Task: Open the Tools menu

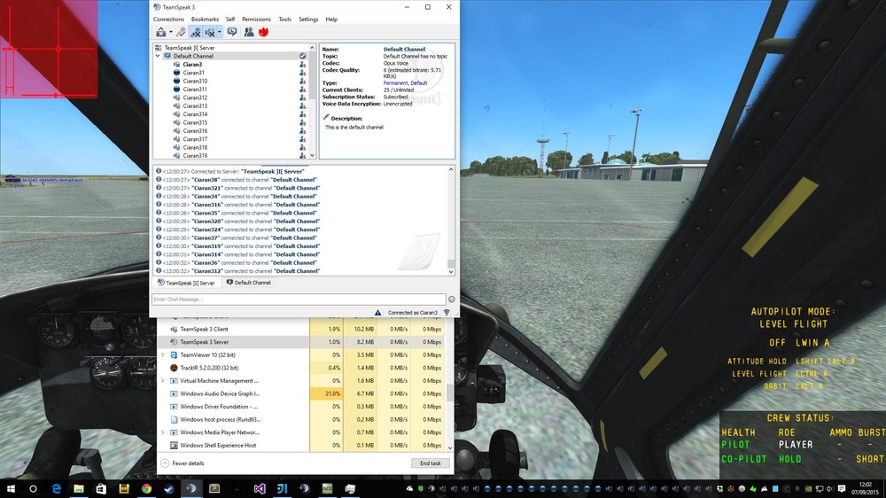Action: pos(284,19)
